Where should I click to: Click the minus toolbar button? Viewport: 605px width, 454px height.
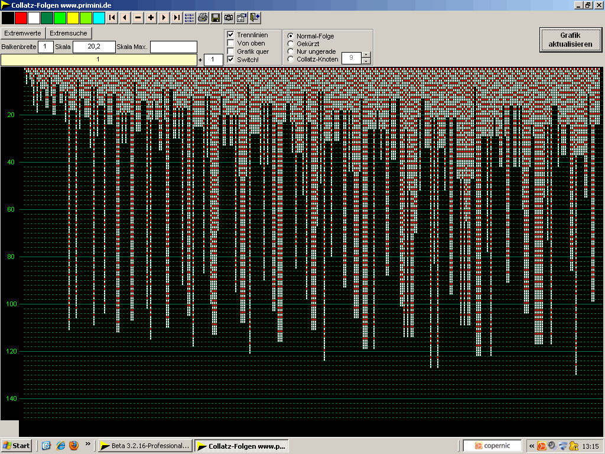coord(138,18)
